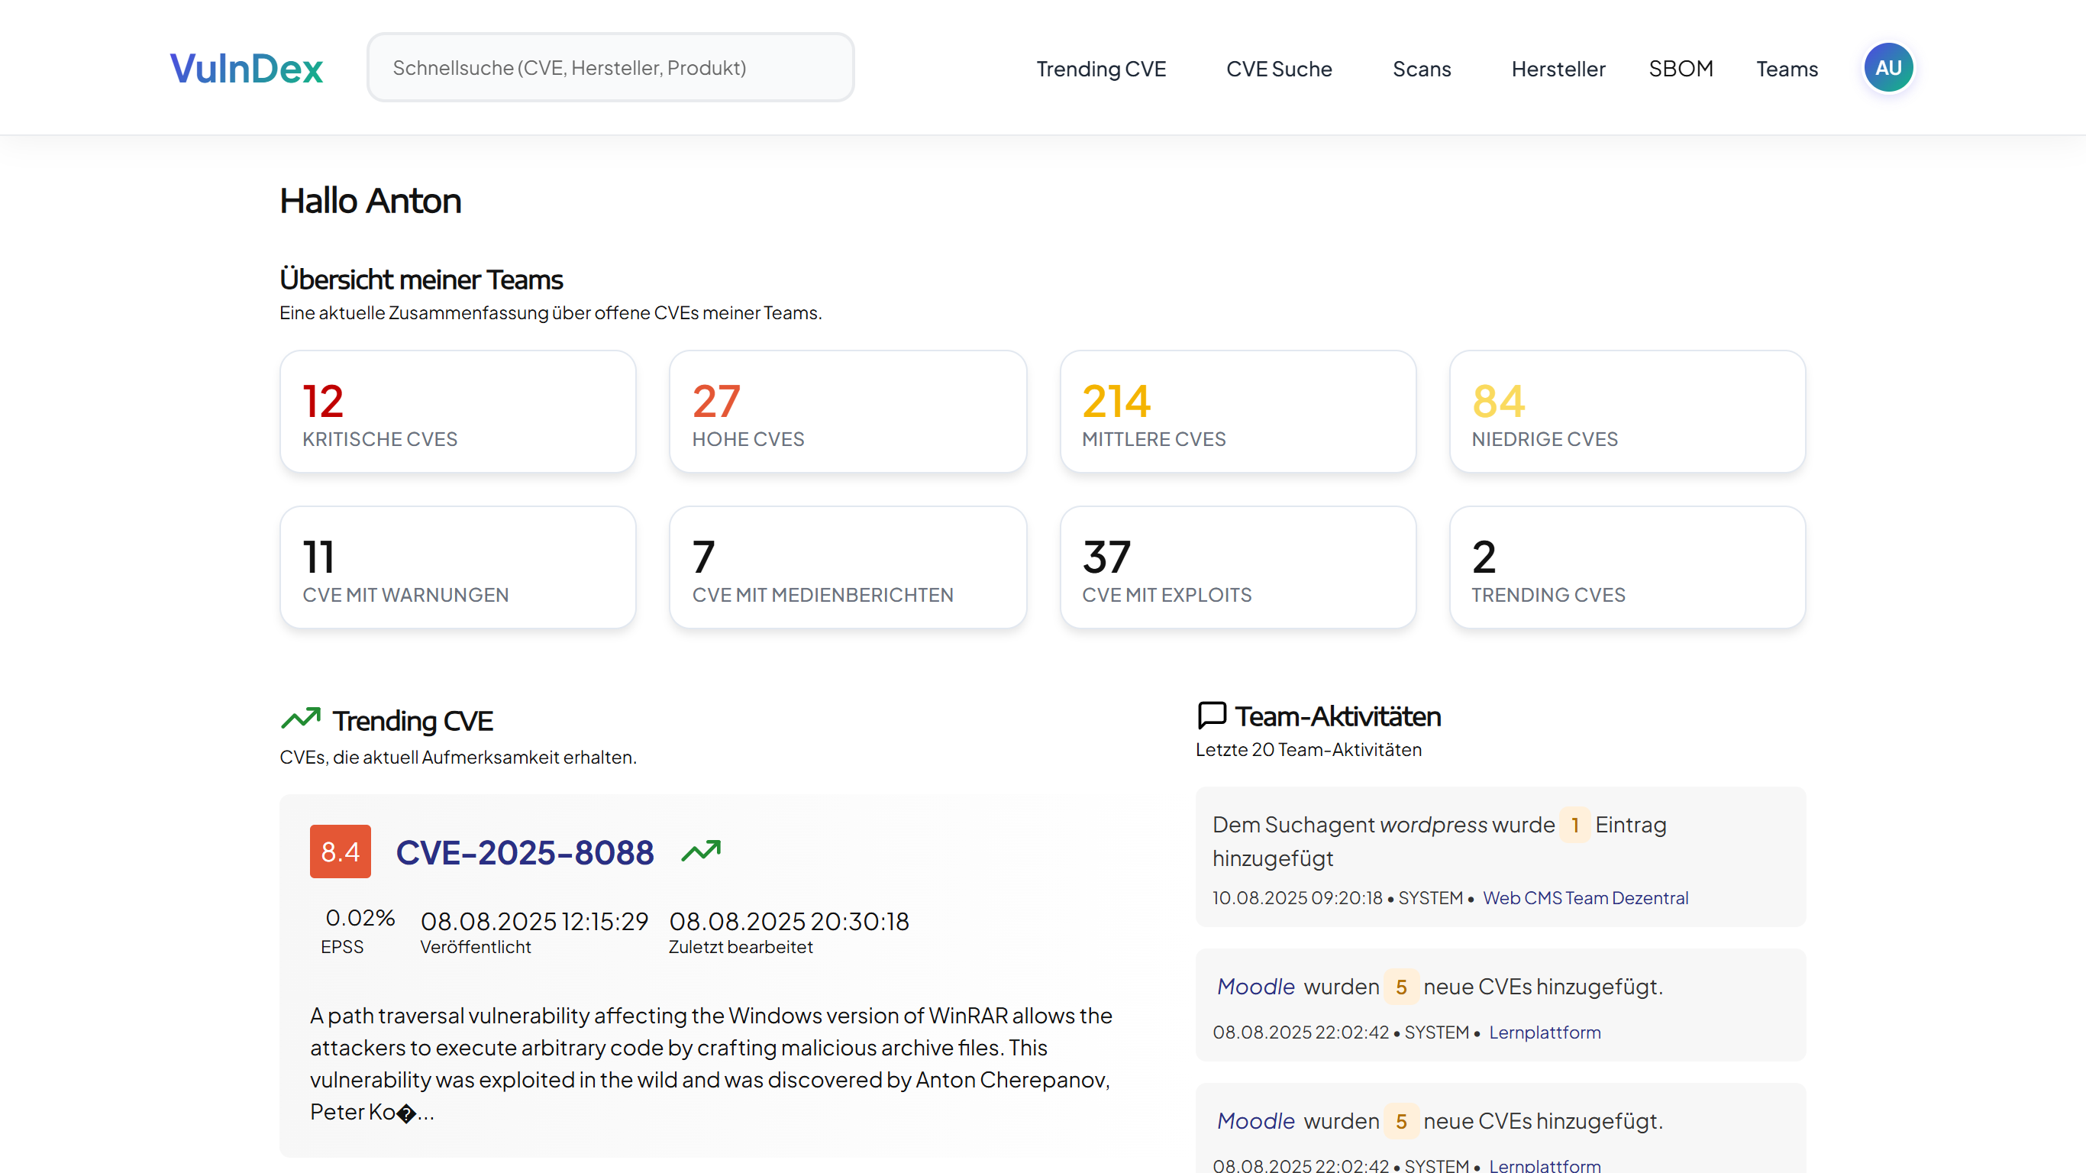This screenshot has width=2086, height=1173.
Task: Click the Team-Aktivitäten speech bubble icon
Action: pos(1212,716)
